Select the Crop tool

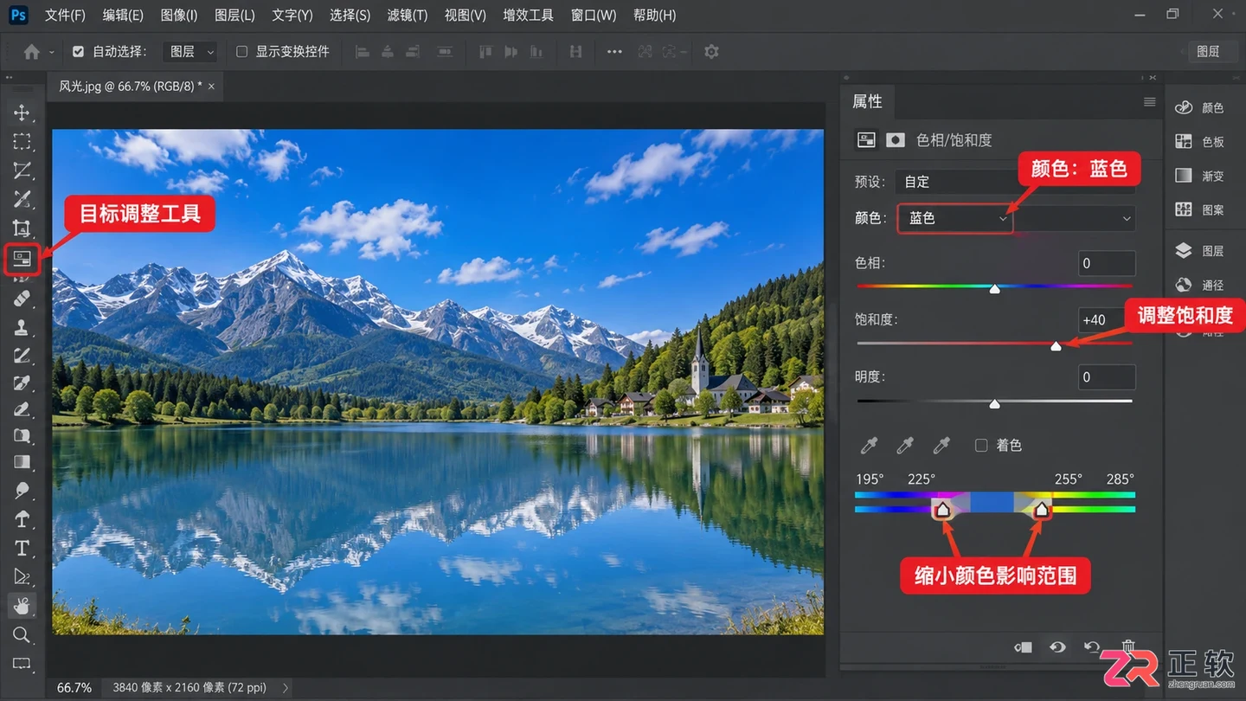22,228
